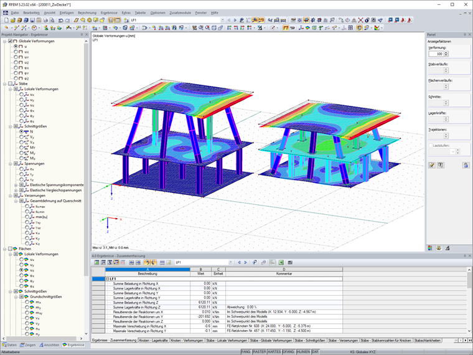Image resolution: width=473 pixels, height=355 pixels.
Task: Click the Excel export icon in results toolbar
Action: coord(281,262)
